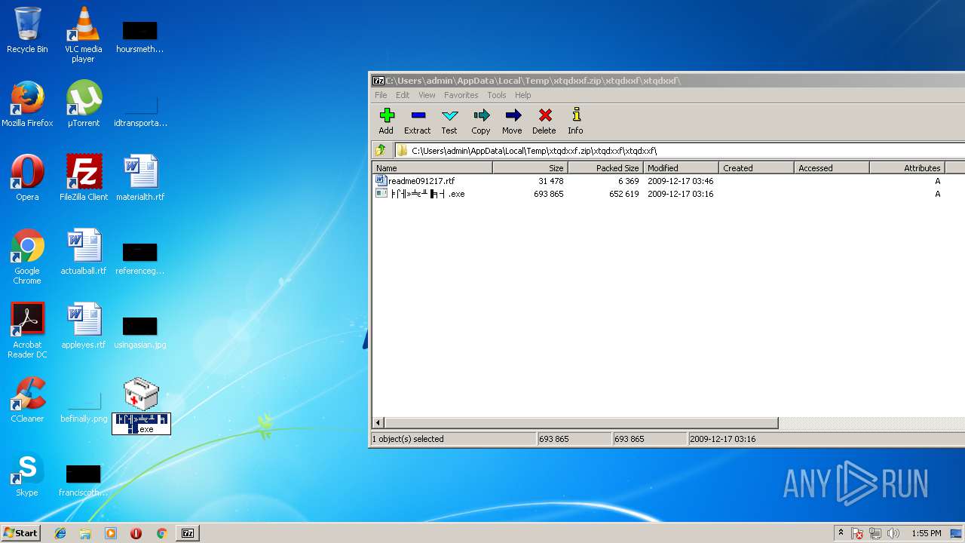This screenshot has height=543, width=965.
Task: Sort by the Name column header
Action: click(432, 167)
